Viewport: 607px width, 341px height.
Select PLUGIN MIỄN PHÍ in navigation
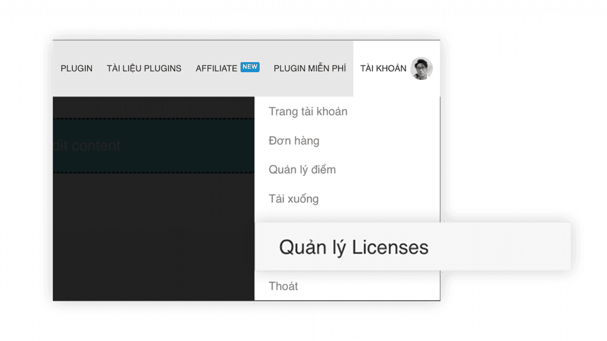click(309, 69)
